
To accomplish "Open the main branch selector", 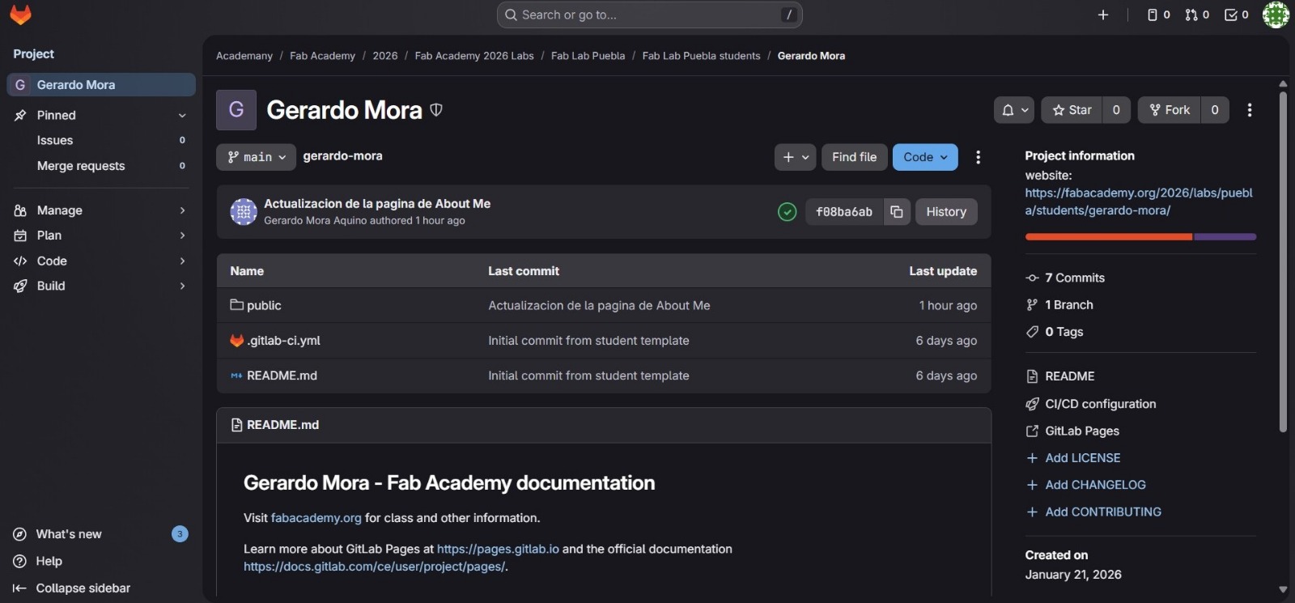I will (x=257, y=157).
